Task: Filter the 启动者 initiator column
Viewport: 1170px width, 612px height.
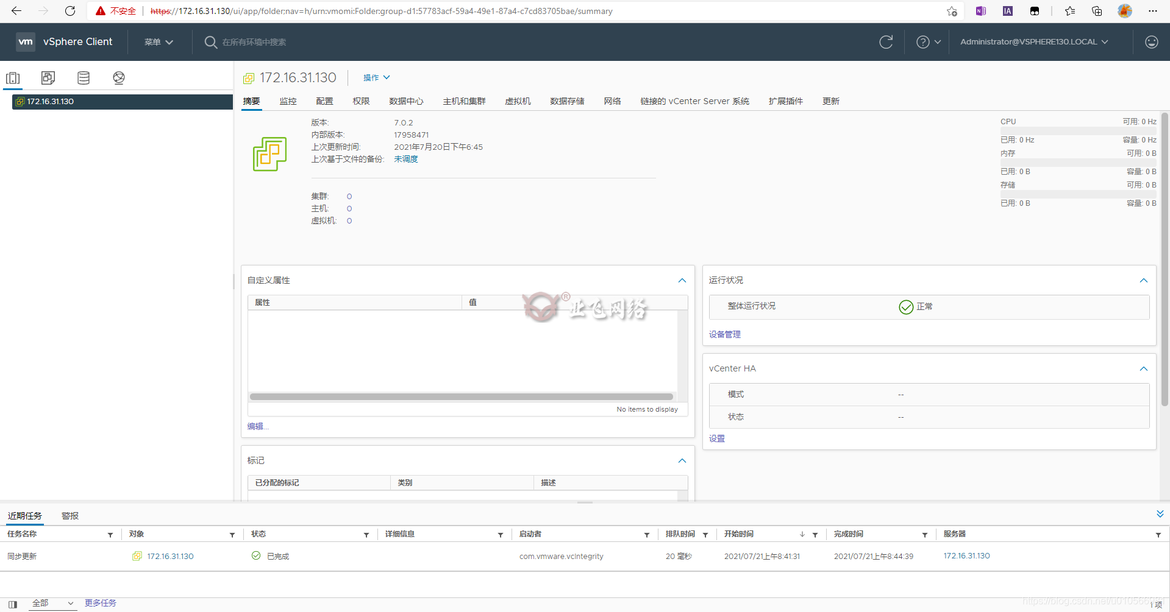Action: 647,535
